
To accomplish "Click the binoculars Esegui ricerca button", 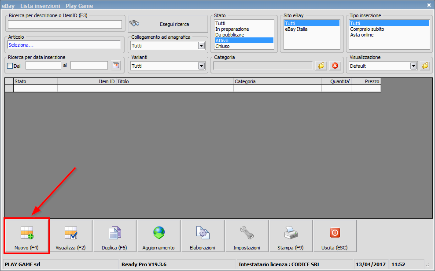I will click(168, 24).
